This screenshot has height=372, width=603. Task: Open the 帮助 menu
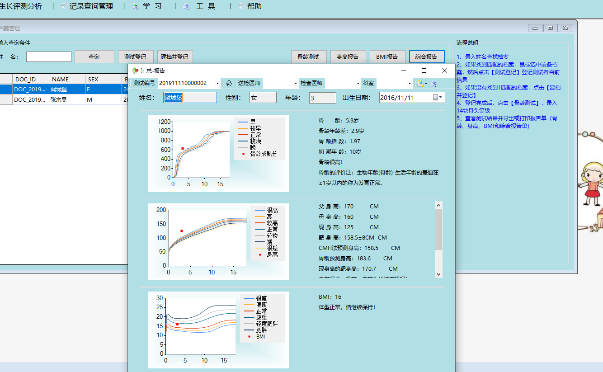pyautogui.click(x=254, y=6)
